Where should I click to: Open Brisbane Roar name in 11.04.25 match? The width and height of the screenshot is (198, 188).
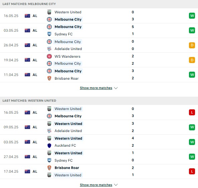pos(67,78)
